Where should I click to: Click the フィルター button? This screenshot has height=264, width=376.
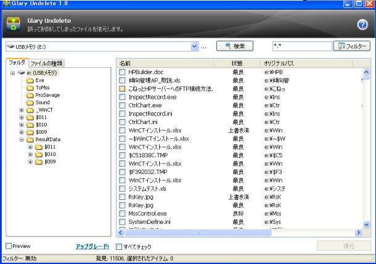pos(352,46)
